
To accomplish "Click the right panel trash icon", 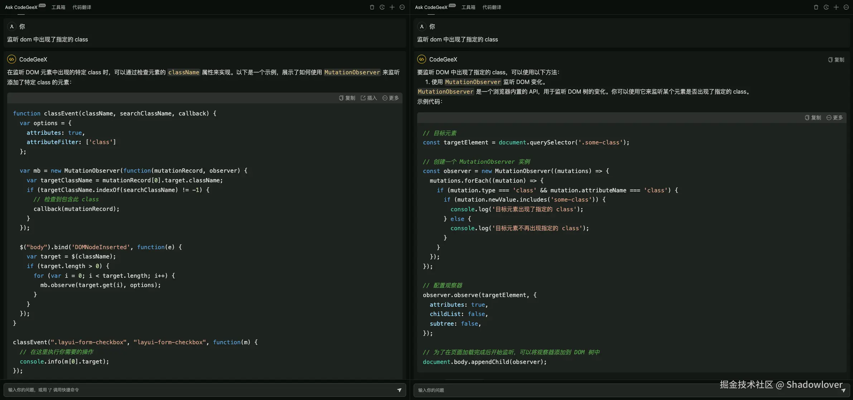I will tap(816, 7).
